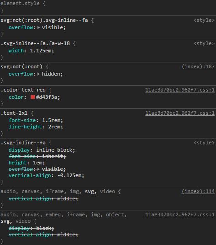Select the svg:not(:root).svg-inline--fa selector
This screenshot has width=216, height=245.
(44, 20)
